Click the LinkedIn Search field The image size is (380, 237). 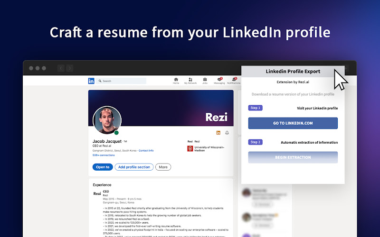[121, 81]
